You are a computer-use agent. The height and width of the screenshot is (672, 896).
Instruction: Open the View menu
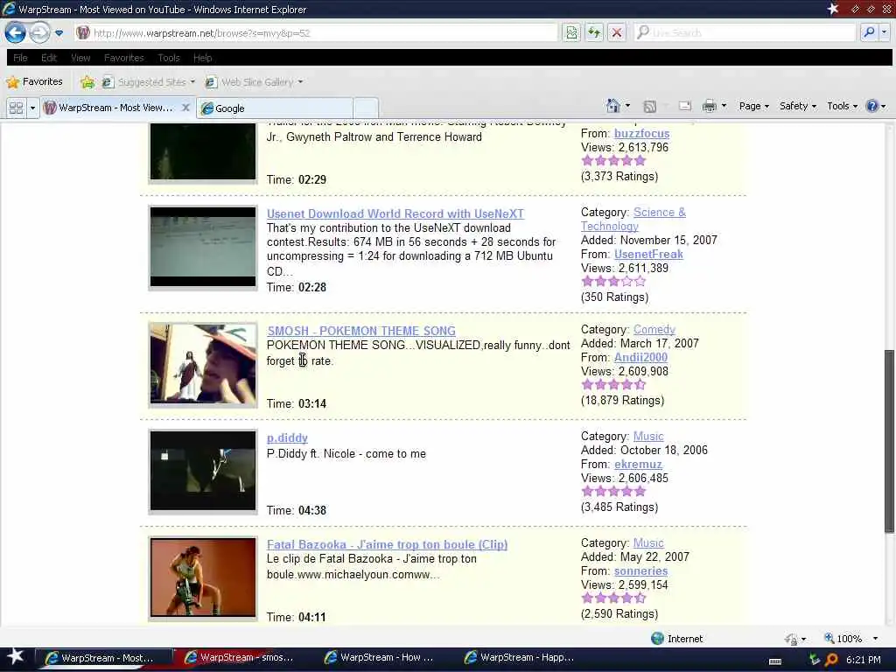(x=80, y=58)
